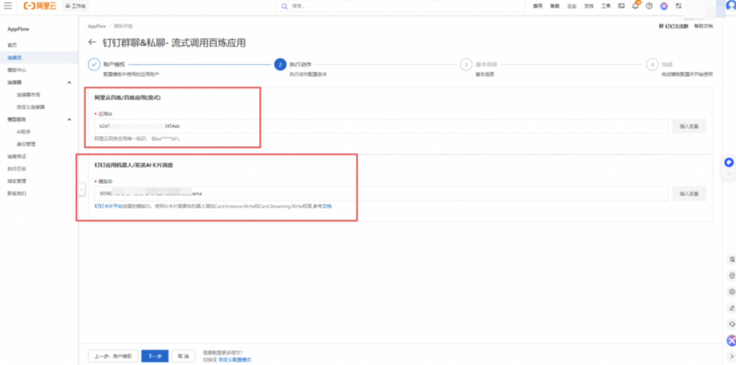Viewport: 736px width, 365px height.
Task: Open the notifications bell
Action: click(635, 6)
